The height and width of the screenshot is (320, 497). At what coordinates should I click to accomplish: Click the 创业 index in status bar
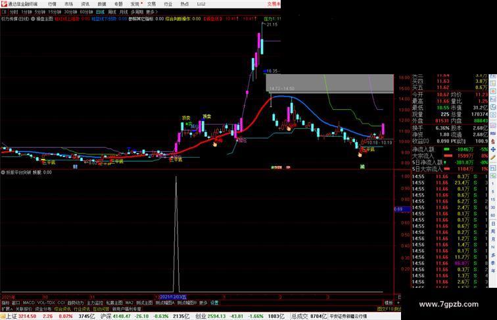201,316
